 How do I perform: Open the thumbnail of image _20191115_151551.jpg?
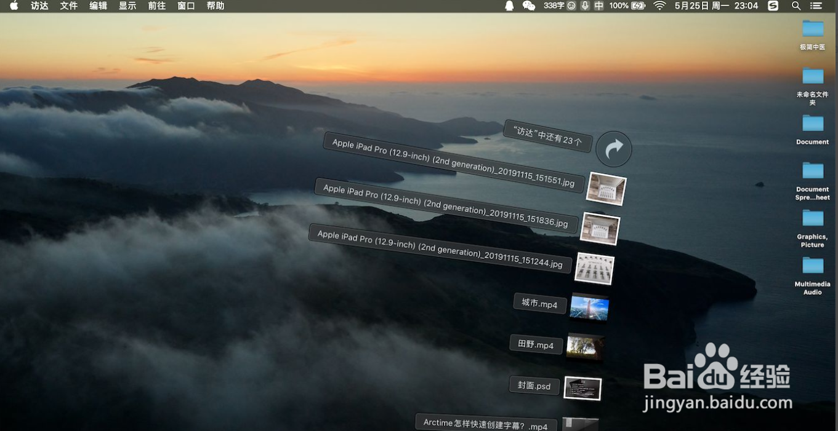tap(606, 189)
